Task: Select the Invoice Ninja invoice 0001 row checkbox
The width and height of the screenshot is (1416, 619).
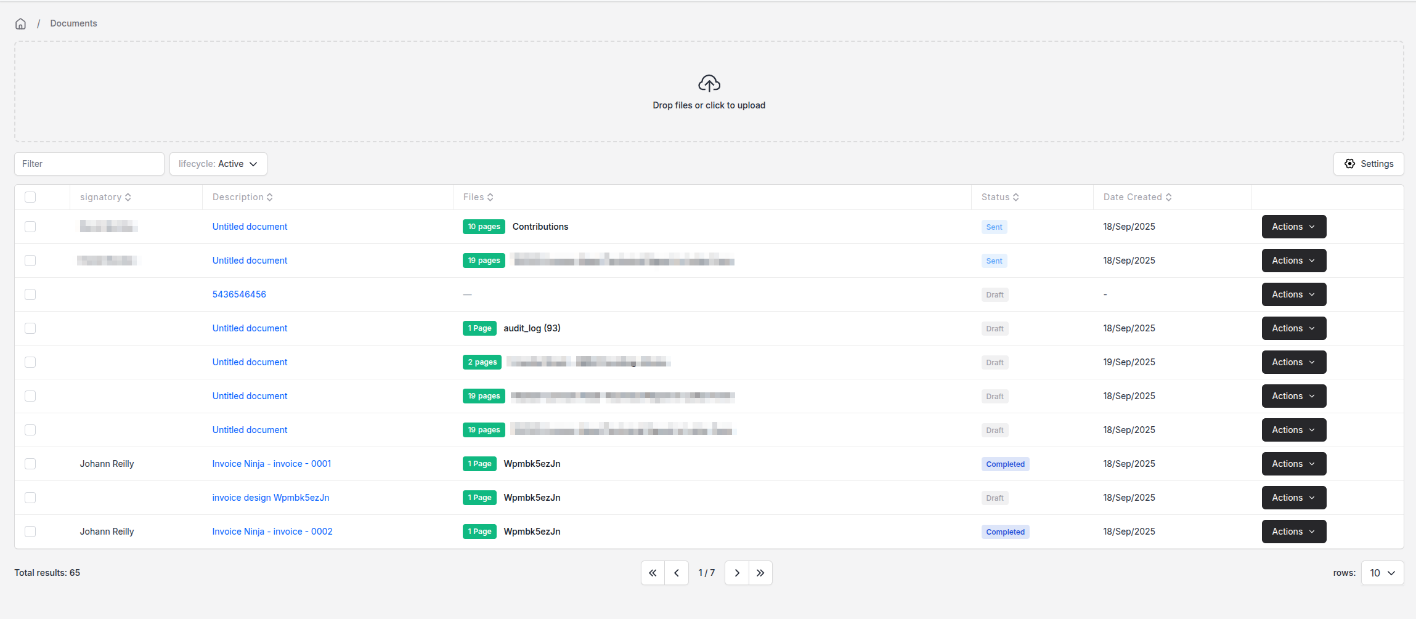Action: (30, 464)
